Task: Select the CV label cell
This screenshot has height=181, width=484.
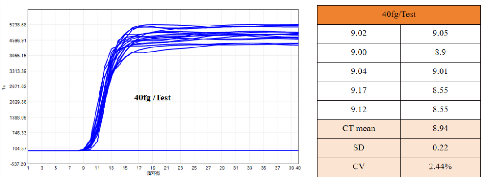Action: click(359, 167)
